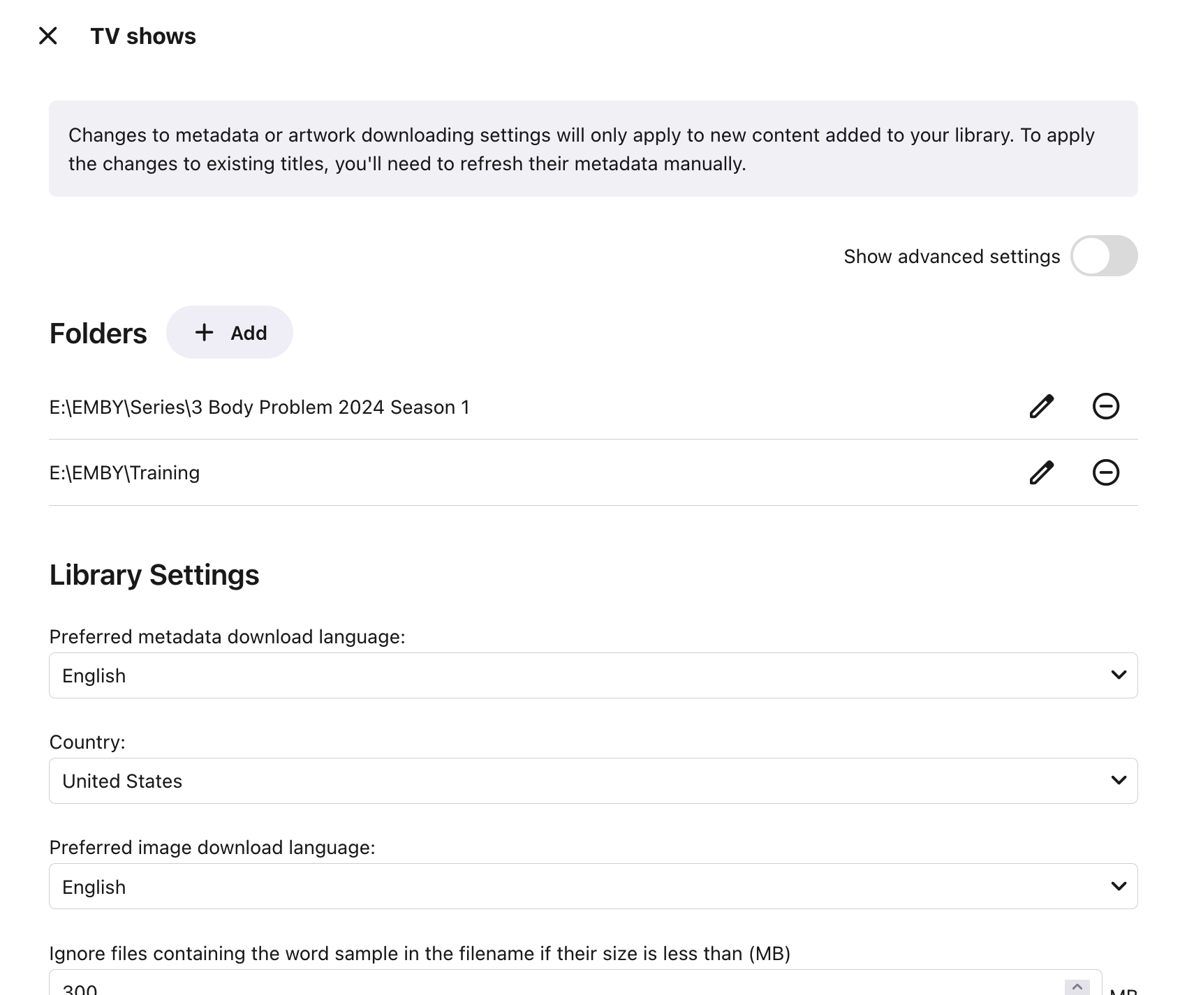1180x995 pixels.
Task: Close the TV shows settings dialog
Action: (47, 36)
